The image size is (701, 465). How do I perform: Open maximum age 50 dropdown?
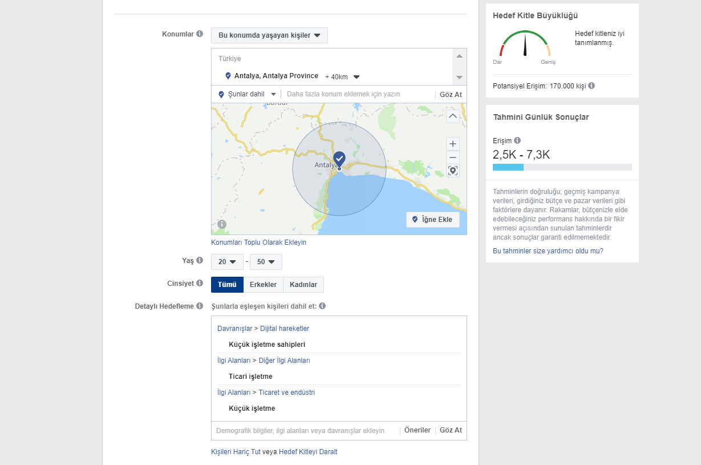pos(266,262)
